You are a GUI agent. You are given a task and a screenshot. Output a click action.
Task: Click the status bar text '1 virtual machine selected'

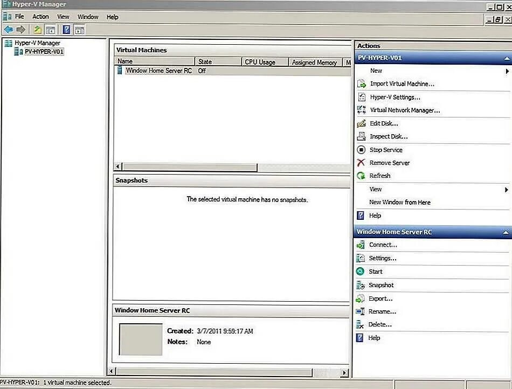pos(77,383)
